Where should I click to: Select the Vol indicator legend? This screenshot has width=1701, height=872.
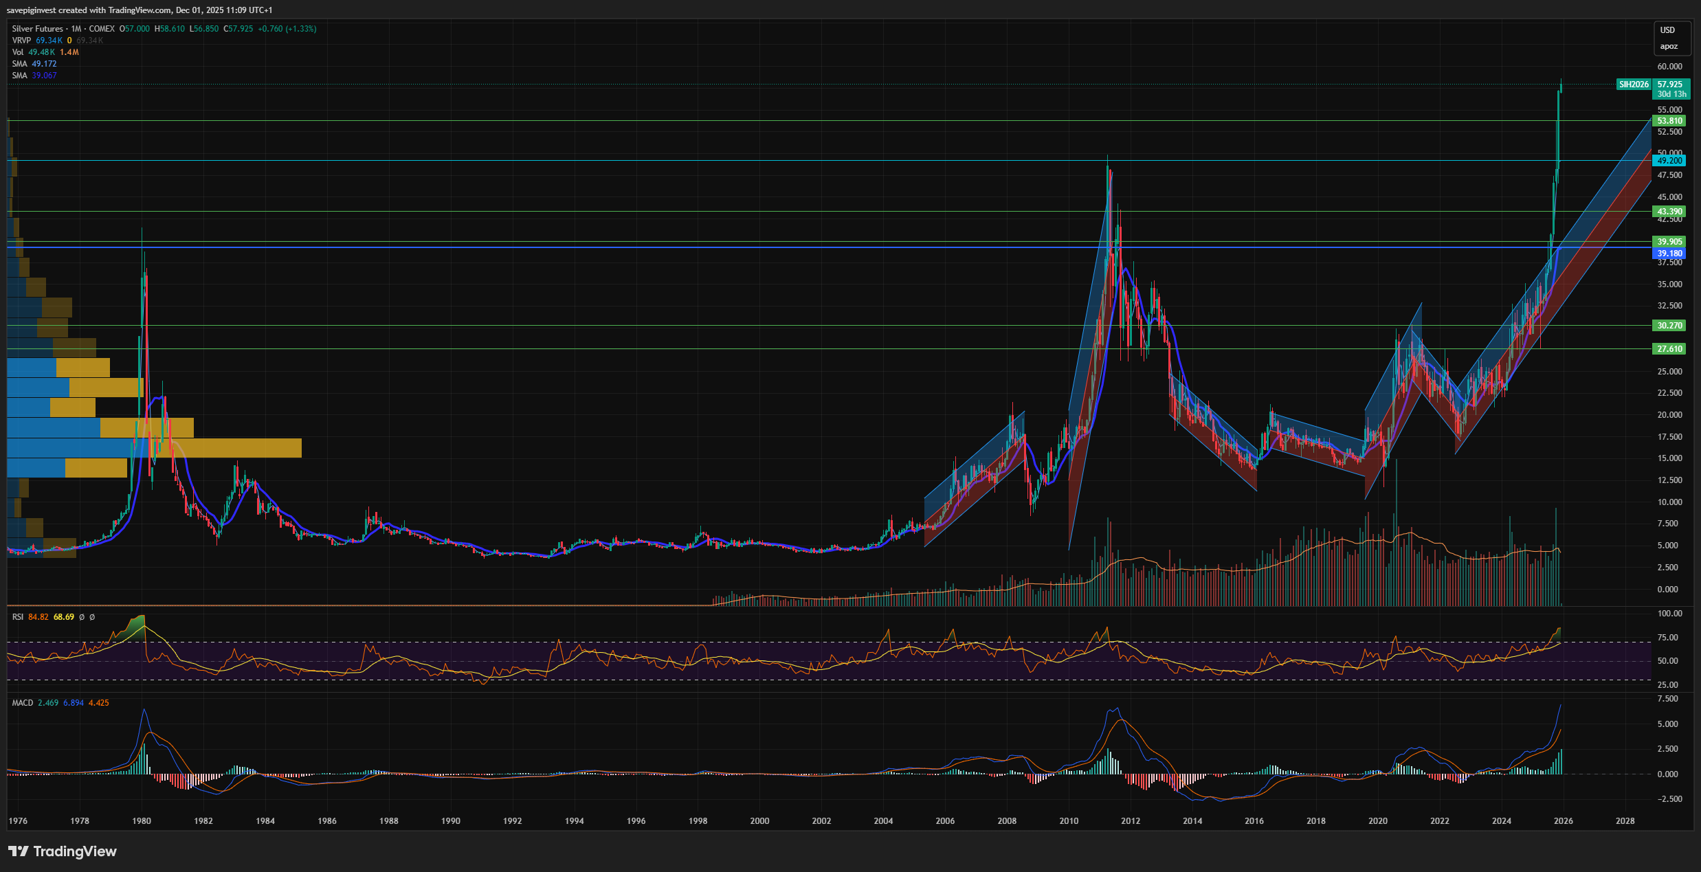pos(18,52)
